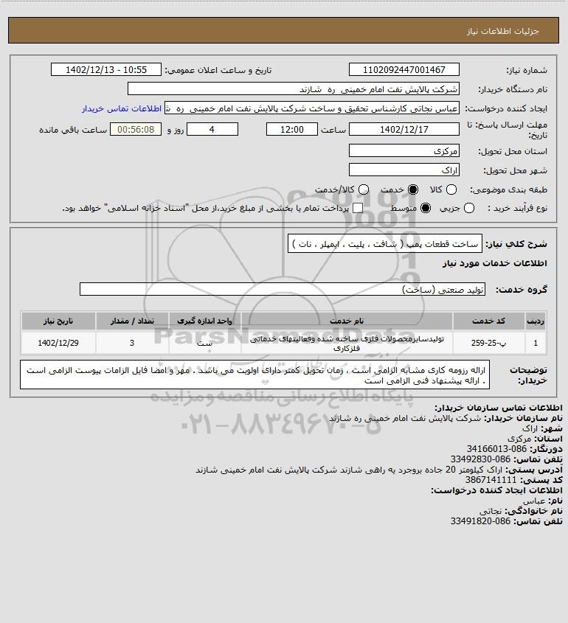Image resolution: width=568 pixels, height=623 pixels.
Task: Click the نام خدمت column header
Action: tap(347, 321)
